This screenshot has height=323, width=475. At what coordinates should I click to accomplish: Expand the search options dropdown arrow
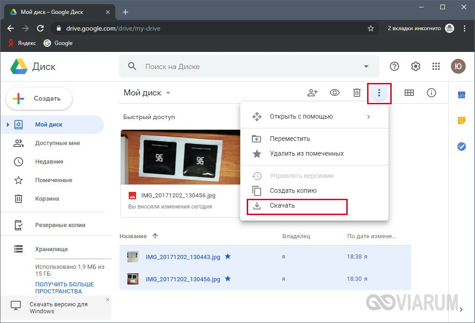(x=366, y=66)
